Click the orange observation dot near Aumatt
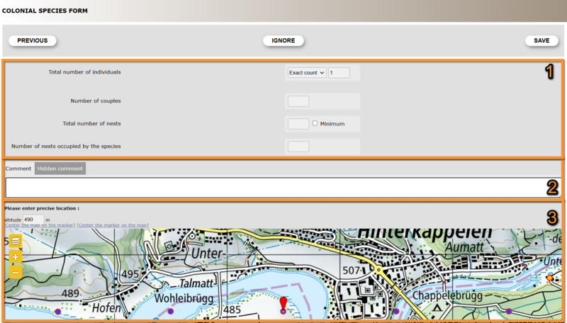Viewport: 567px width, 323px height. click(x=549, y=278)
